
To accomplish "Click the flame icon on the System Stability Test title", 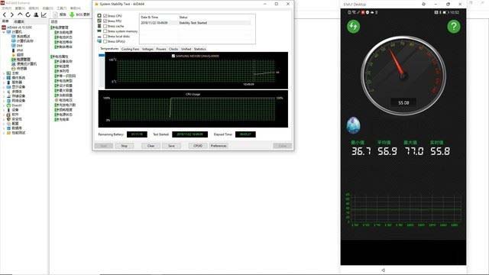I will tap(96, 4).
